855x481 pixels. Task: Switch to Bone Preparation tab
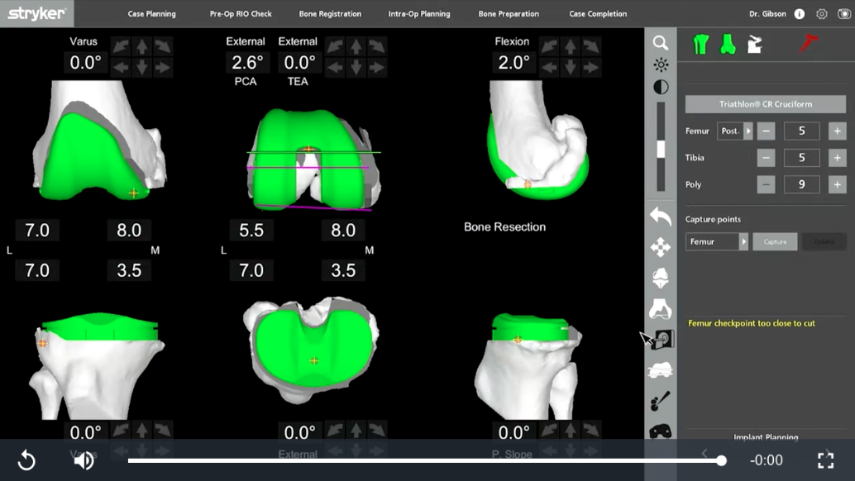509,14
